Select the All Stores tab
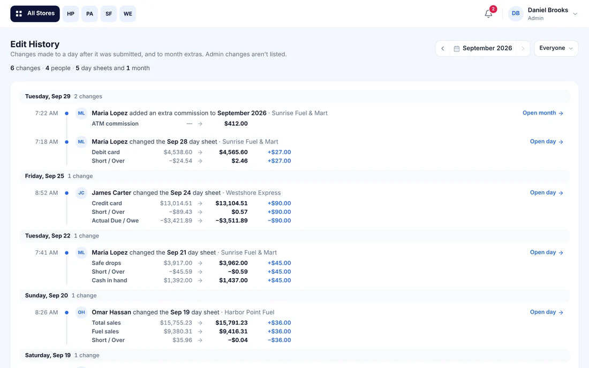589x368 pixels. (x=35, y=13)
